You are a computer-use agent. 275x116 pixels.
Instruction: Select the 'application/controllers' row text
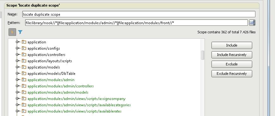(x=46, y=55)
